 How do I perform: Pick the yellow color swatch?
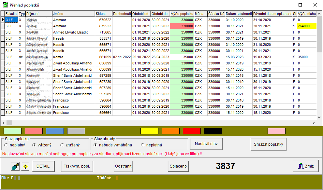click(x=149, y=131)
